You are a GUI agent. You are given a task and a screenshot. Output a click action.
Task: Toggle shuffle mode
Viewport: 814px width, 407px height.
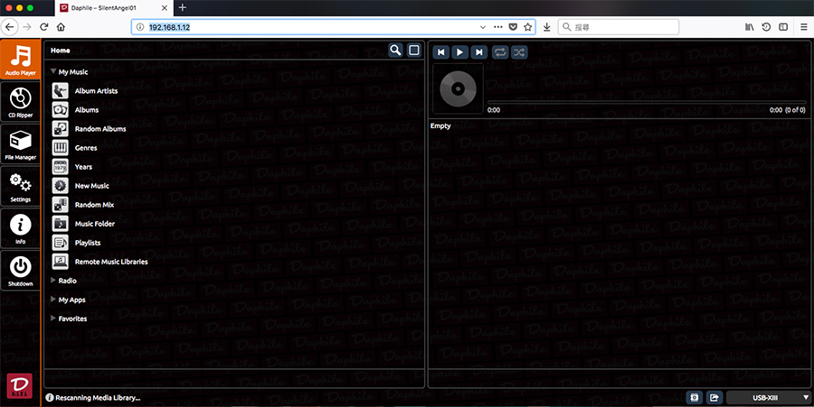tap(519, 52)
